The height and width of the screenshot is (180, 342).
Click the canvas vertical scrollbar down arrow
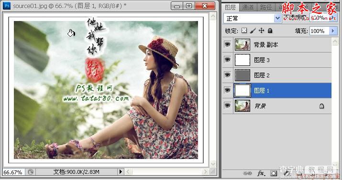click(213, 164)
